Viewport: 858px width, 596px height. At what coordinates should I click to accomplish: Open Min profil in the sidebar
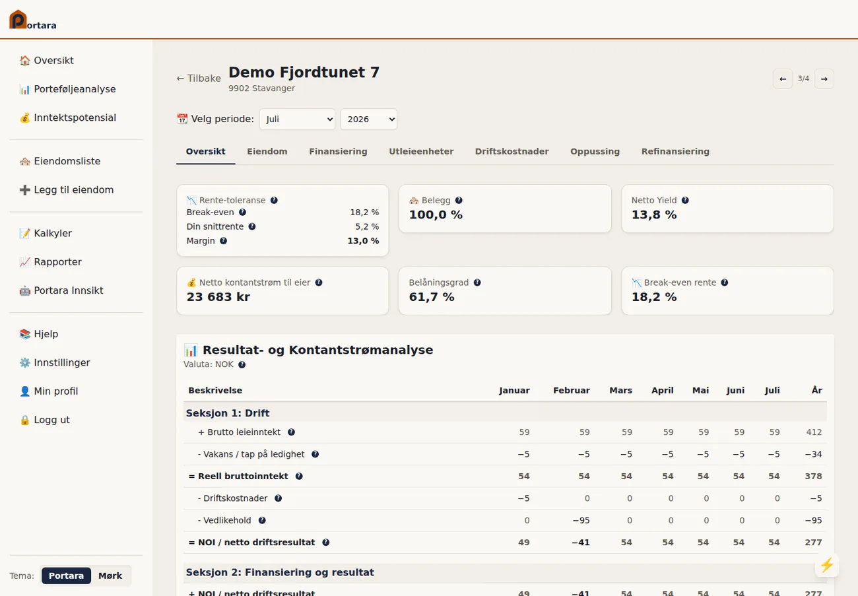[76, 391]
